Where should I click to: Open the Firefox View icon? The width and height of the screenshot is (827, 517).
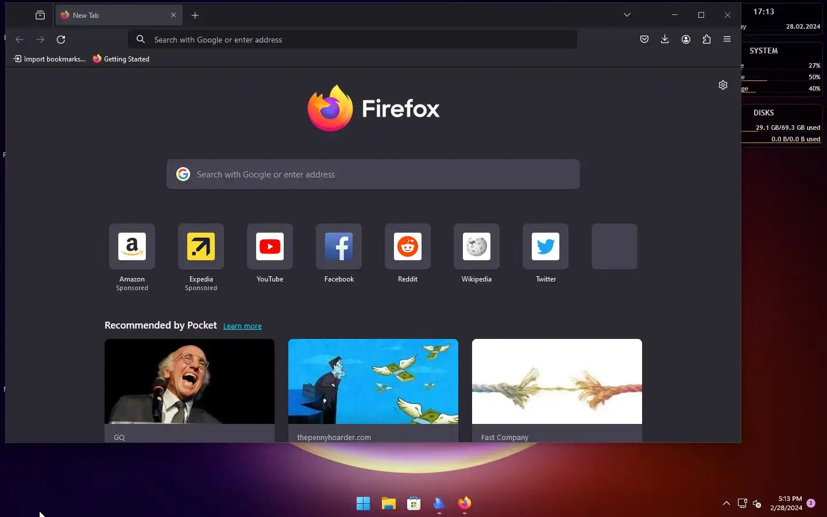click(x=40, y=16)
